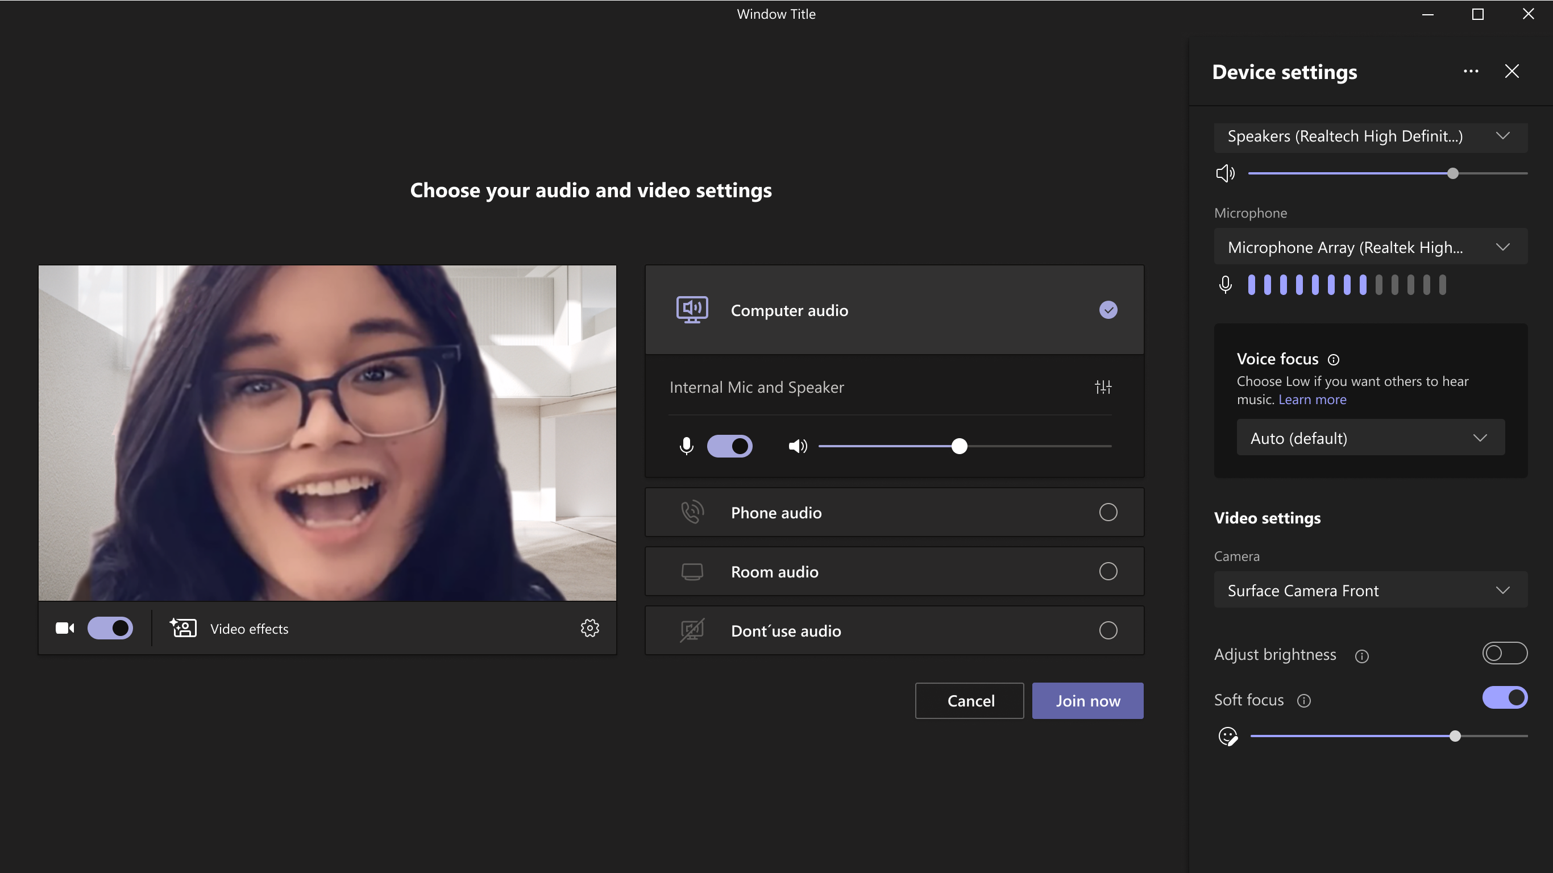Viewport: 1553px width, 873px height.
Task: Open the Microphone Array dropdown
Action: coord(1371,247)
